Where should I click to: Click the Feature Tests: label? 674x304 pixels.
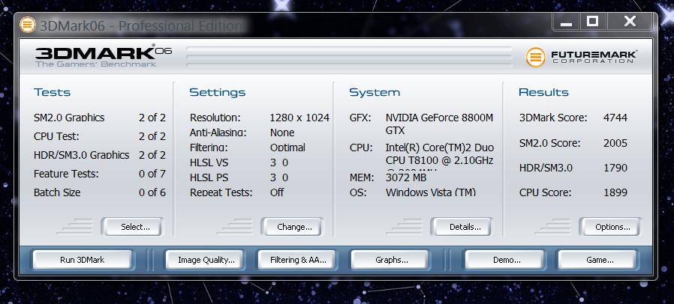click(x=66, y=174)
